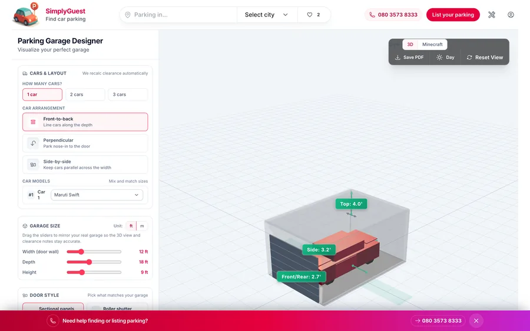Choose Front-to-back car arrangement
Viewport: 530px width, 331px height.
tap(85, 122)
